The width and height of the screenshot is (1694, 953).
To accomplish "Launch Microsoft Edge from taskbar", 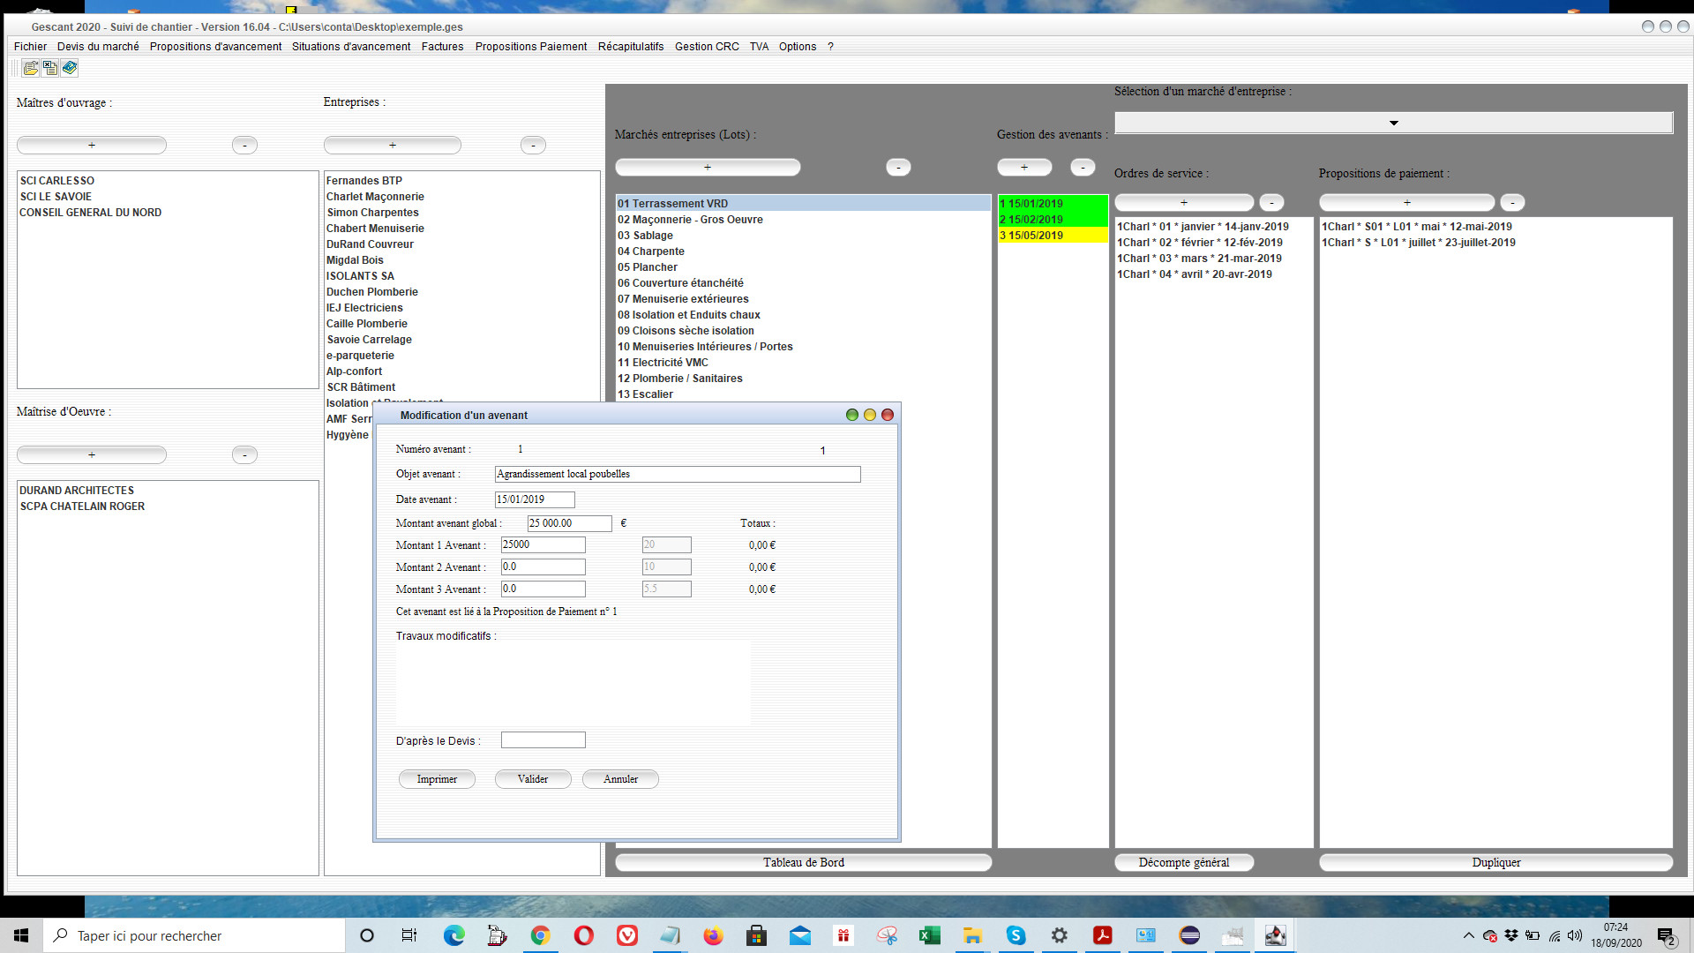I will click(453, 935).
